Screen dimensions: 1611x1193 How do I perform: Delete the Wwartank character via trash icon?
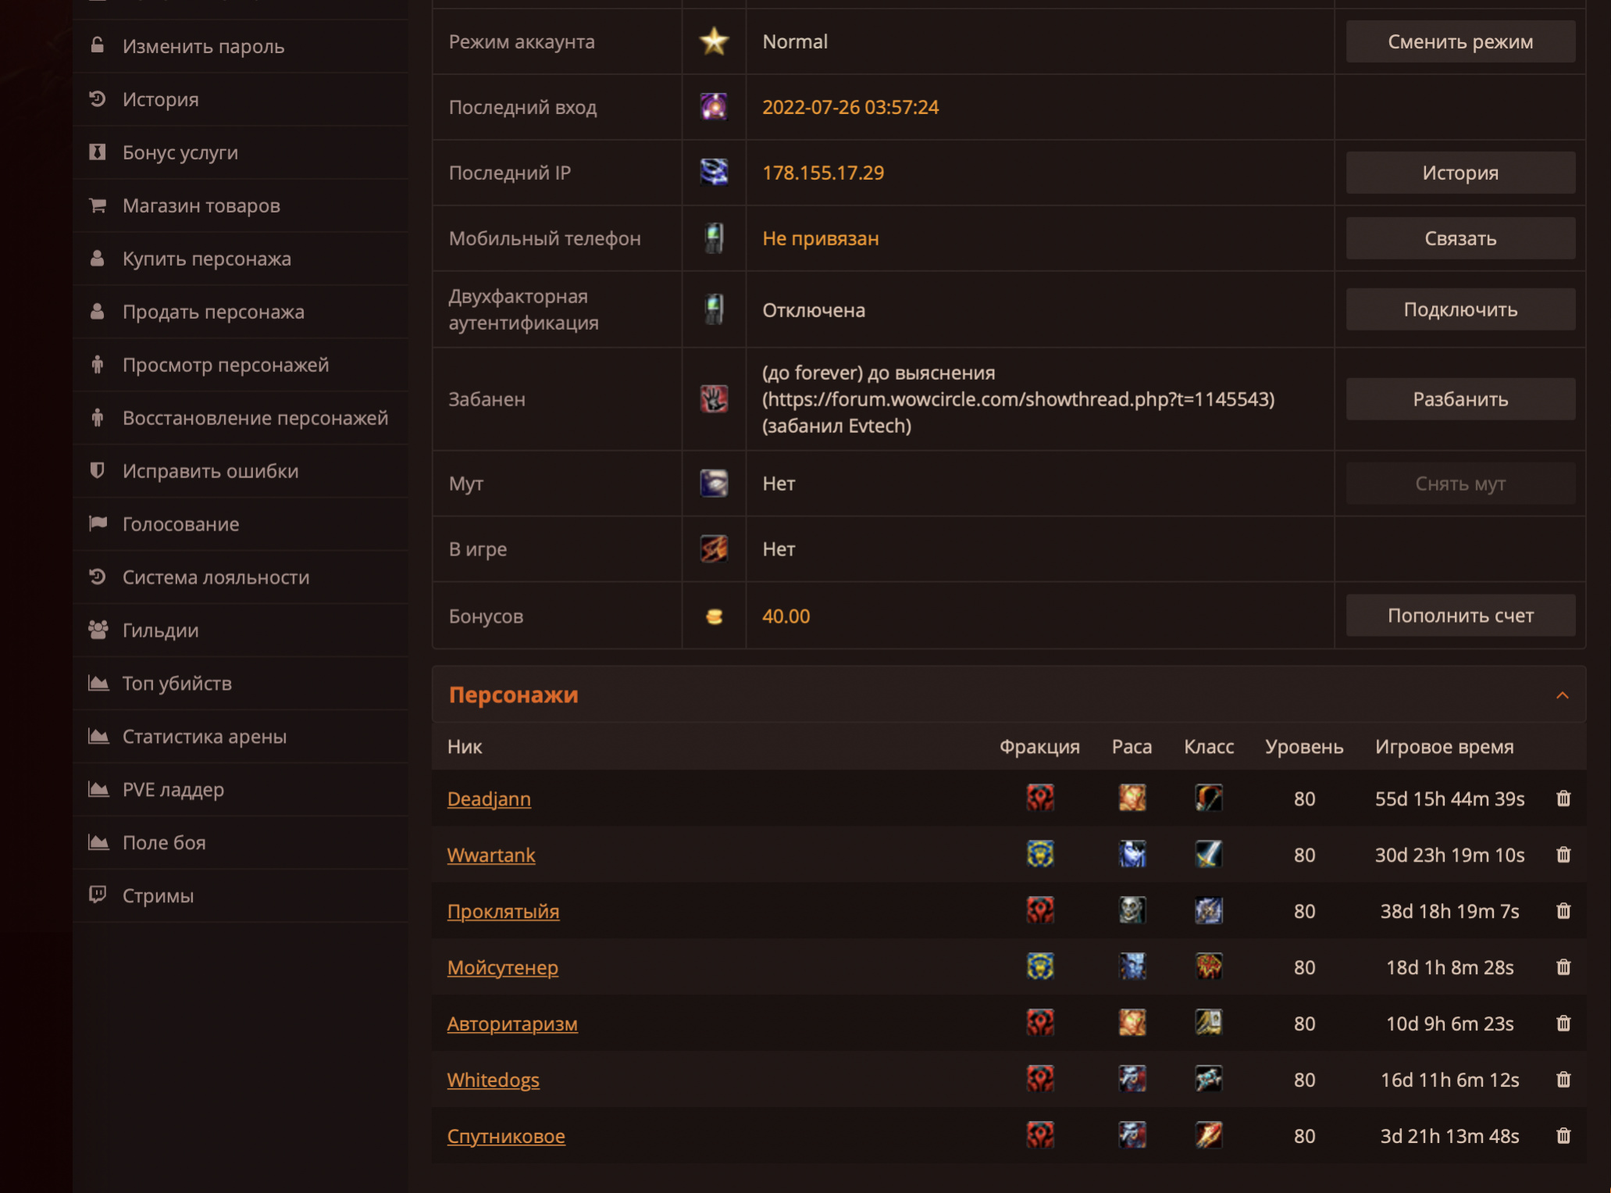(1563, 855)
